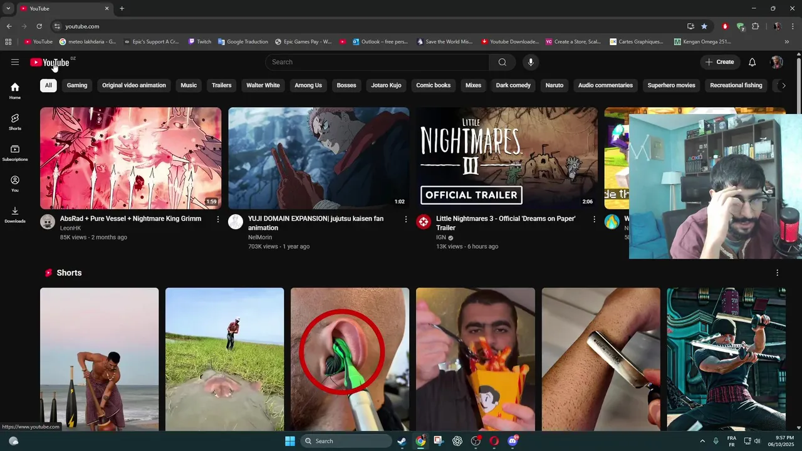
Task: Open options for AbsRad Pure Vessel video
Action: [218, 219]
